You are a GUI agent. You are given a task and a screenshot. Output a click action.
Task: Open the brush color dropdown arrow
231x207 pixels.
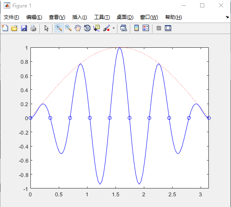point(113,28)
